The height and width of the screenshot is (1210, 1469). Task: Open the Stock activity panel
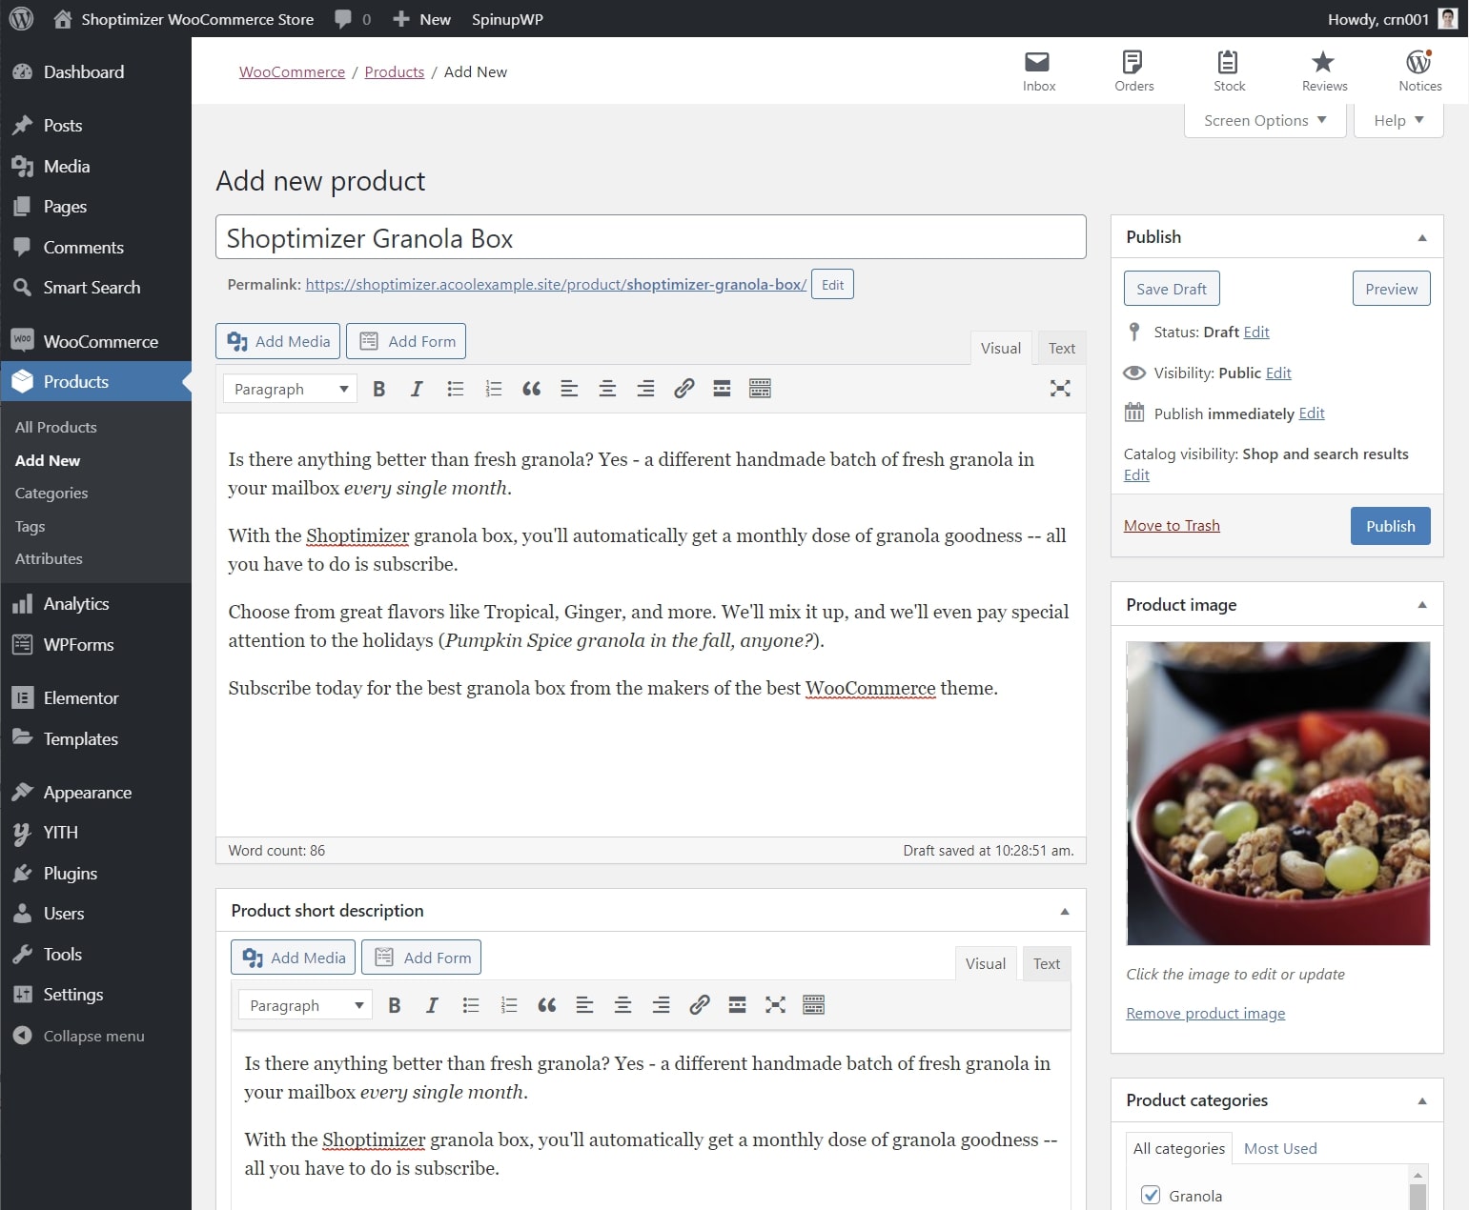coord(1229,71)
